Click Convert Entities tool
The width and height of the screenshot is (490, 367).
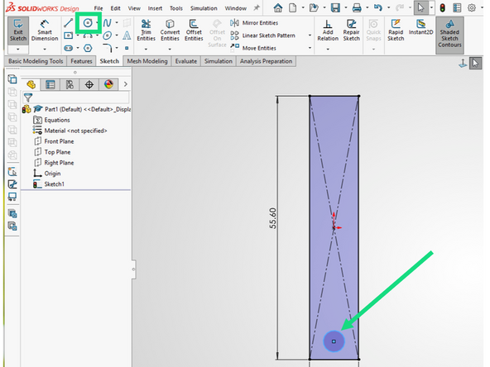(170, 30)
